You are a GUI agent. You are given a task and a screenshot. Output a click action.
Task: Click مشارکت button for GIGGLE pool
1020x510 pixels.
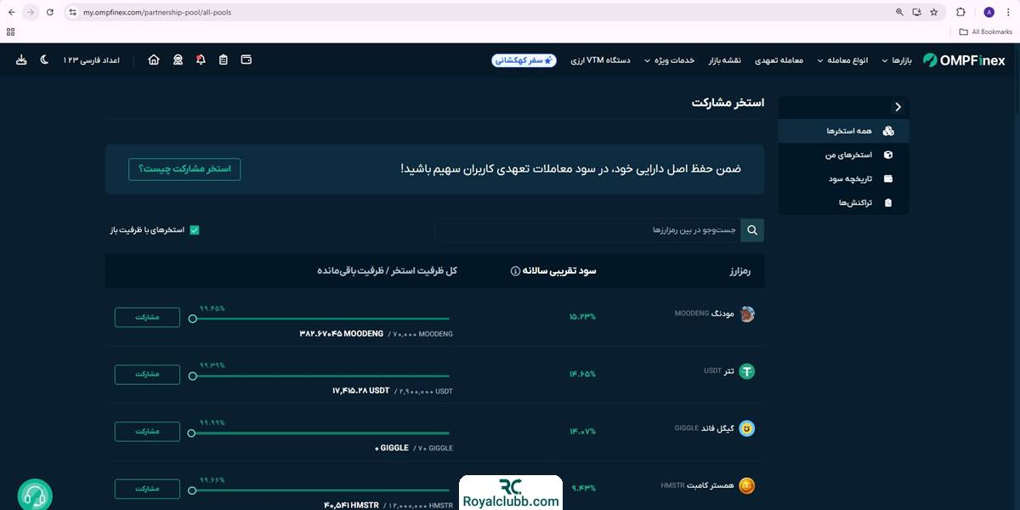[x=147, y=432]
